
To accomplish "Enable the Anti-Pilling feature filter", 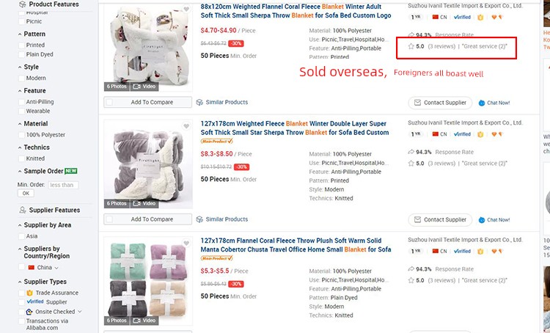I will point(21,102).
